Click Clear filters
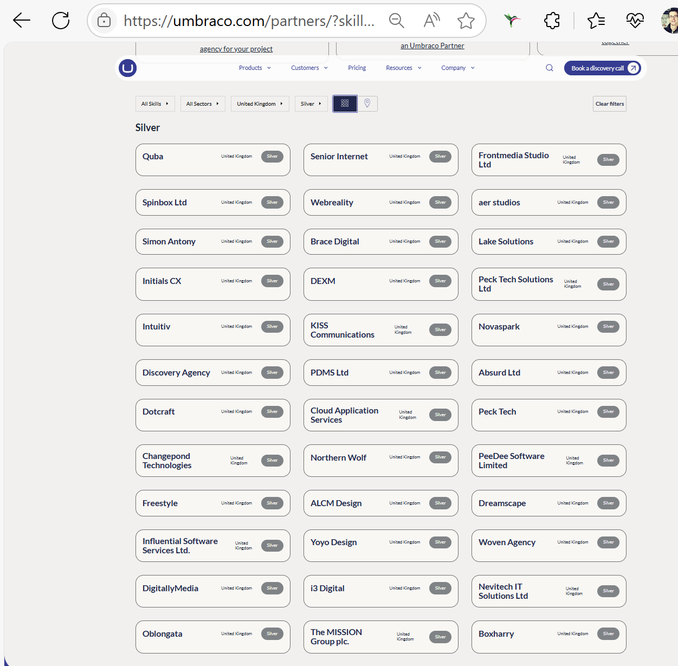 pos(610,104)
